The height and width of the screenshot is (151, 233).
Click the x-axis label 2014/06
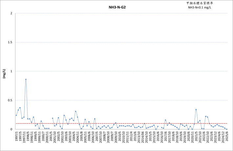pos(143,137)
